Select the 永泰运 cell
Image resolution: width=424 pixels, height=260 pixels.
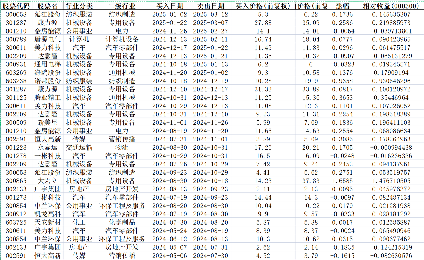click(x=48, y=148)
